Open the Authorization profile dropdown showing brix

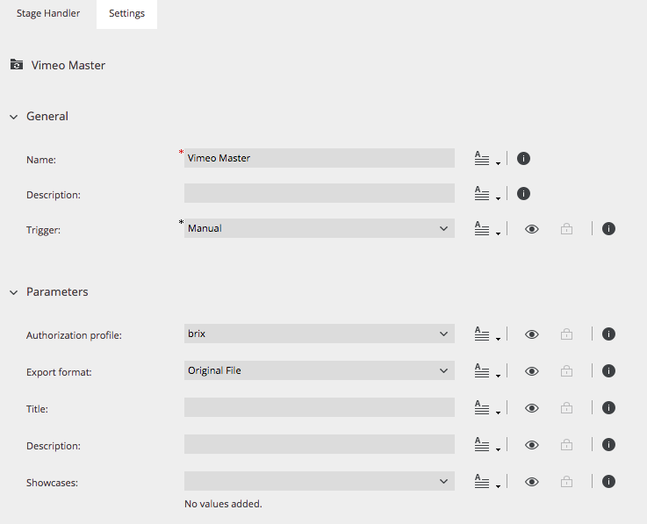coord(320,334)
